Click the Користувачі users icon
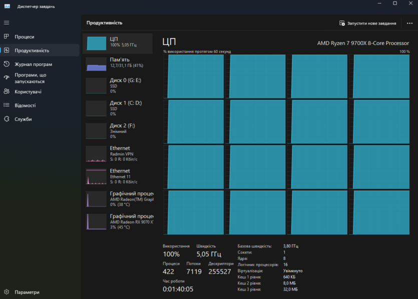The height and width of the screenshot is (299, 418). click(7, 91)
